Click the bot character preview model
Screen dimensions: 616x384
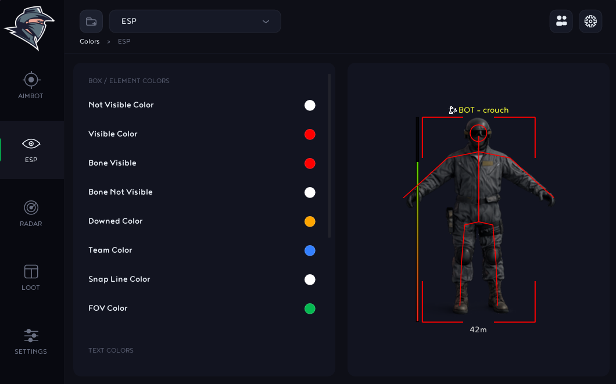479,216
